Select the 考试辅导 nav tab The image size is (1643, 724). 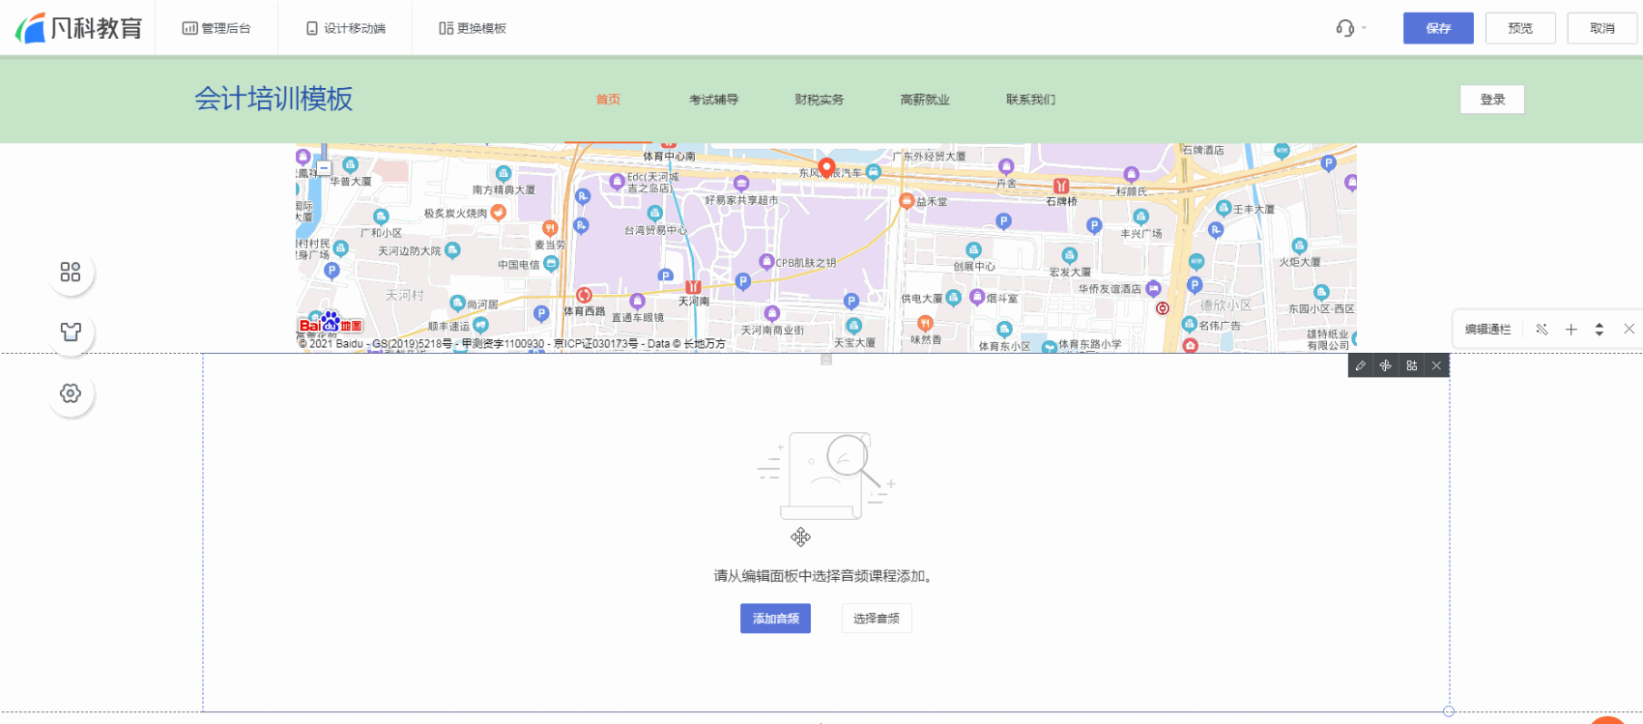coord(713,100)
